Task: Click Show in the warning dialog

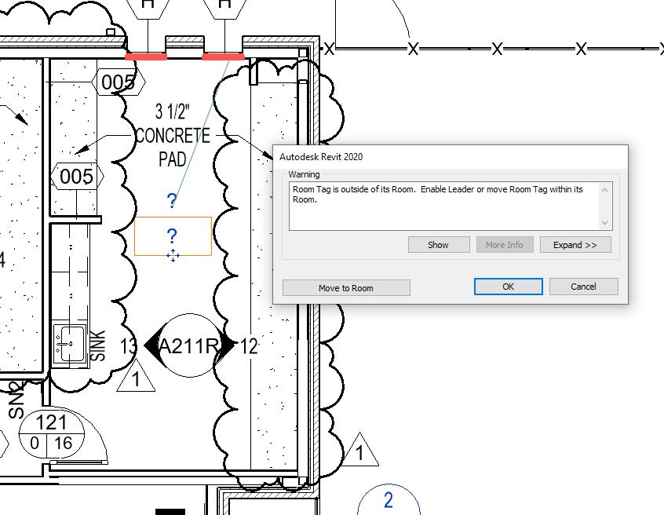Action: [x=439, y=245]
